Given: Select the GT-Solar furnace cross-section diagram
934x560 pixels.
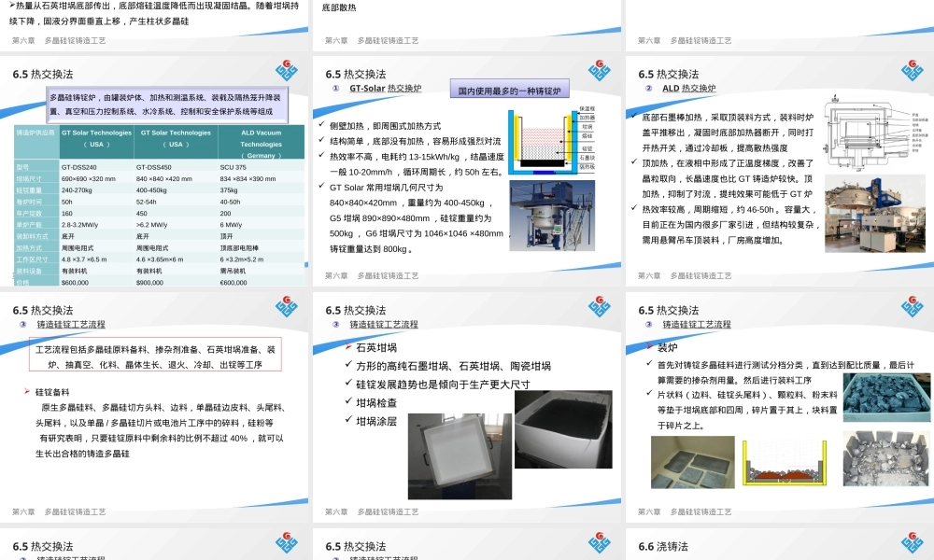Looking at the screenshot, I should tap(552, 140).
